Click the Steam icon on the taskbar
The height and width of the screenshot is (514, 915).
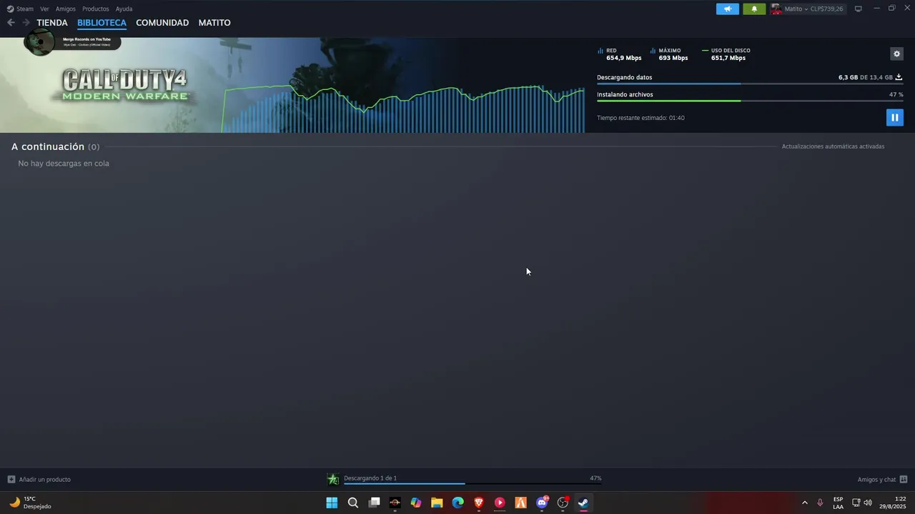coord(583,503)
